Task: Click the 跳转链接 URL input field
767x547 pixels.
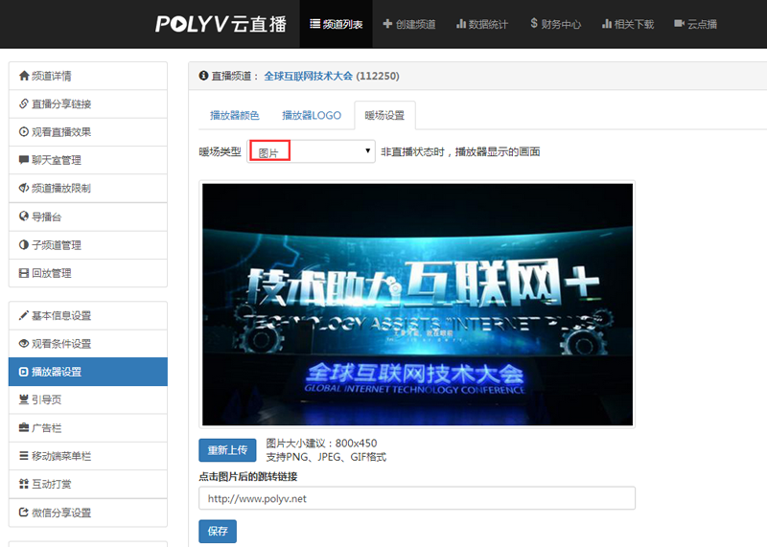Action: click(417, 498)
